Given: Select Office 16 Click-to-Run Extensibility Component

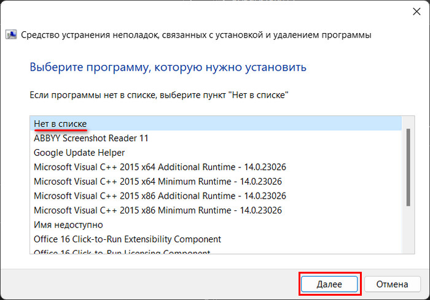Looking at the screenshot, I should (x=216, y=239).
